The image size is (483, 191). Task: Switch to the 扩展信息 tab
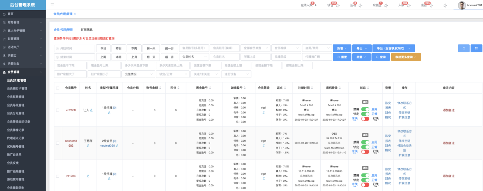click(x=86, y=30)
